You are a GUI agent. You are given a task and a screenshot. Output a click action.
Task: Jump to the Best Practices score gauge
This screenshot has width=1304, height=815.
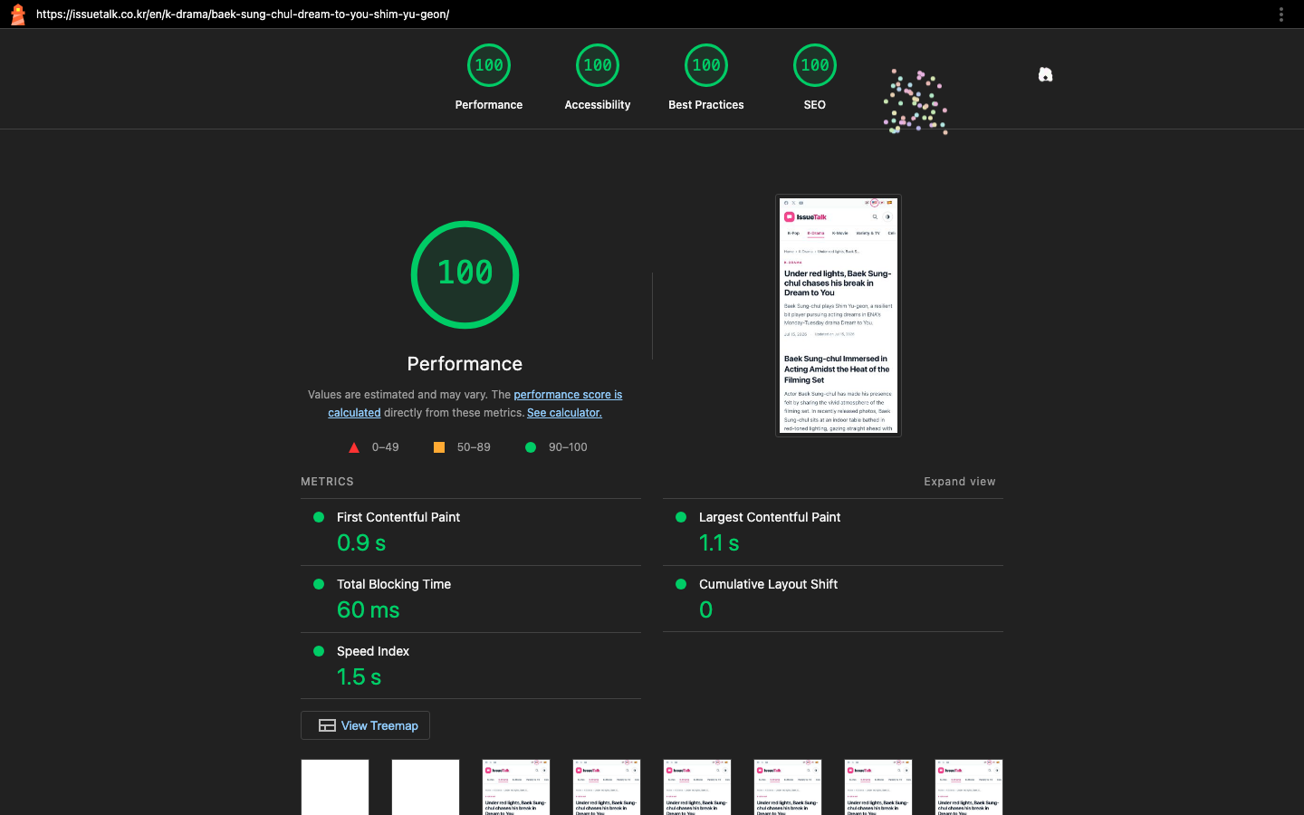(x=706, y=78)
